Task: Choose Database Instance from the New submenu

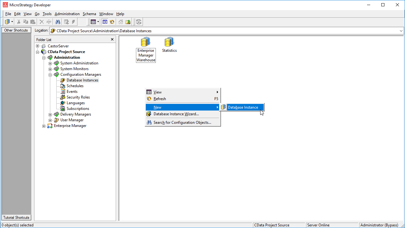Action: point(242,107)
